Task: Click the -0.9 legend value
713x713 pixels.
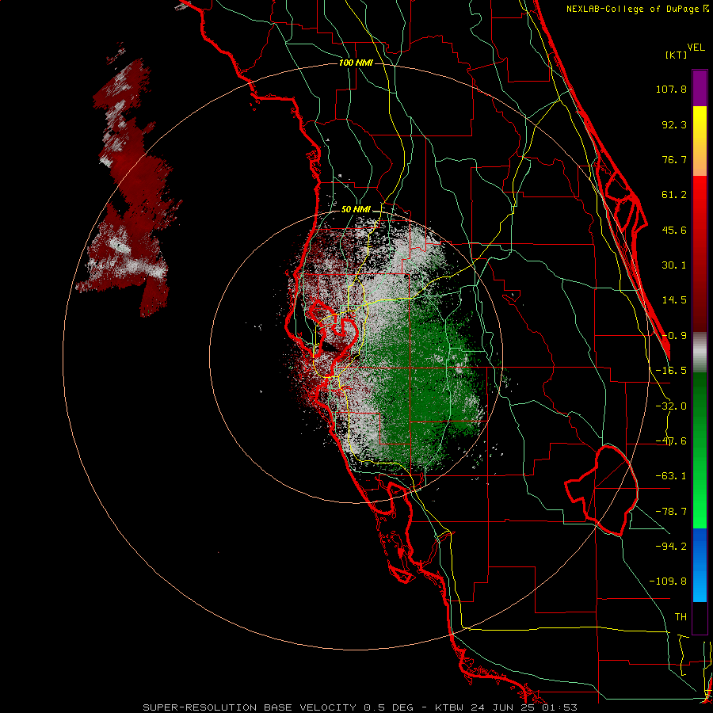Action: pos(674,336)
